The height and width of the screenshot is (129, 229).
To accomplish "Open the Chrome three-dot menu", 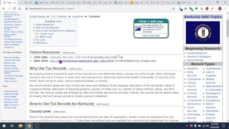I will 225,9.
